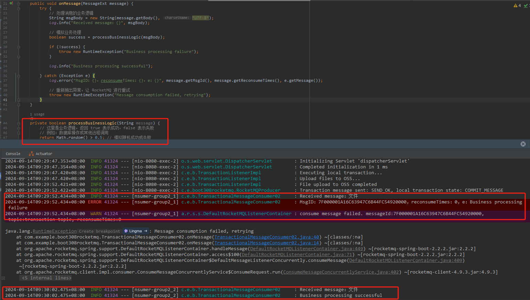This screenshot has width=530, height=300.
Task: Open link DefaultRocketMQListenerContainer.java:449
Action: (x=307, y=249)
